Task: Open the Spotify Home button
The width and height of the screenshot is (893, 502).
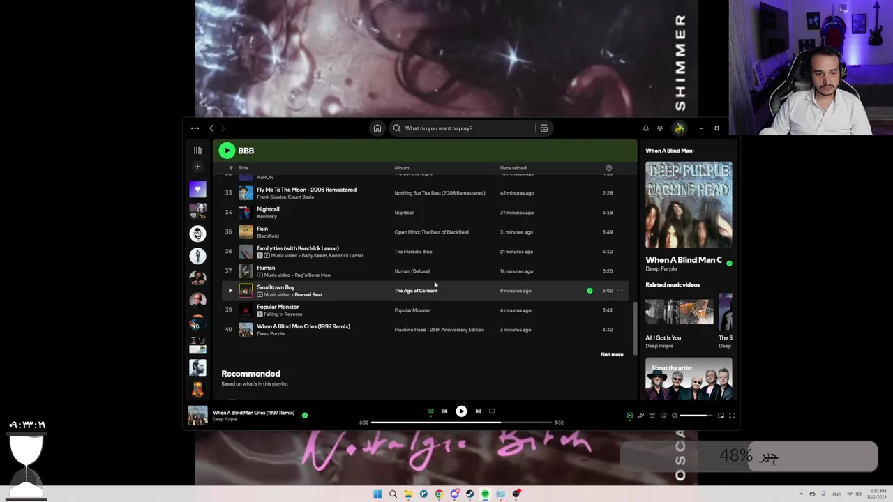Action: pyautogui.click(x=377, y=128)
